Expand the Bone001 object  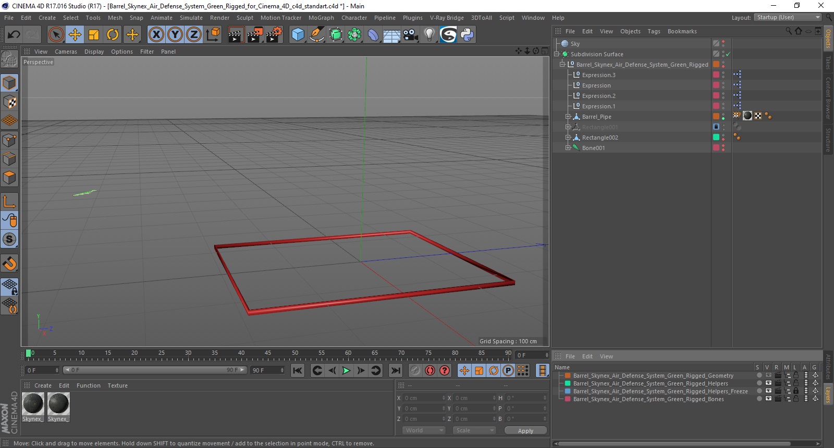click(568, 148)
